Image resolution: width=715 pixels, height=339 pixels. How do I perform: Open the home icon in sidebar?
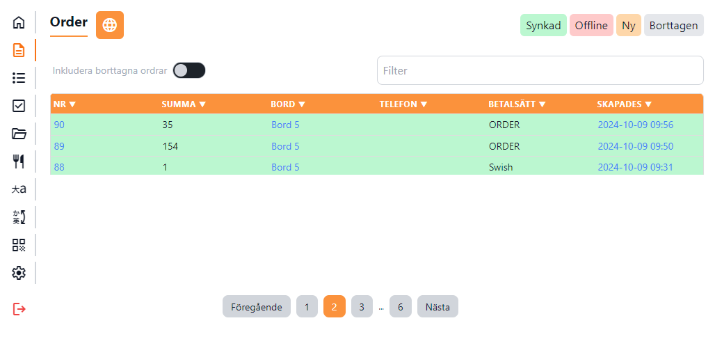[x=19, y=22]
